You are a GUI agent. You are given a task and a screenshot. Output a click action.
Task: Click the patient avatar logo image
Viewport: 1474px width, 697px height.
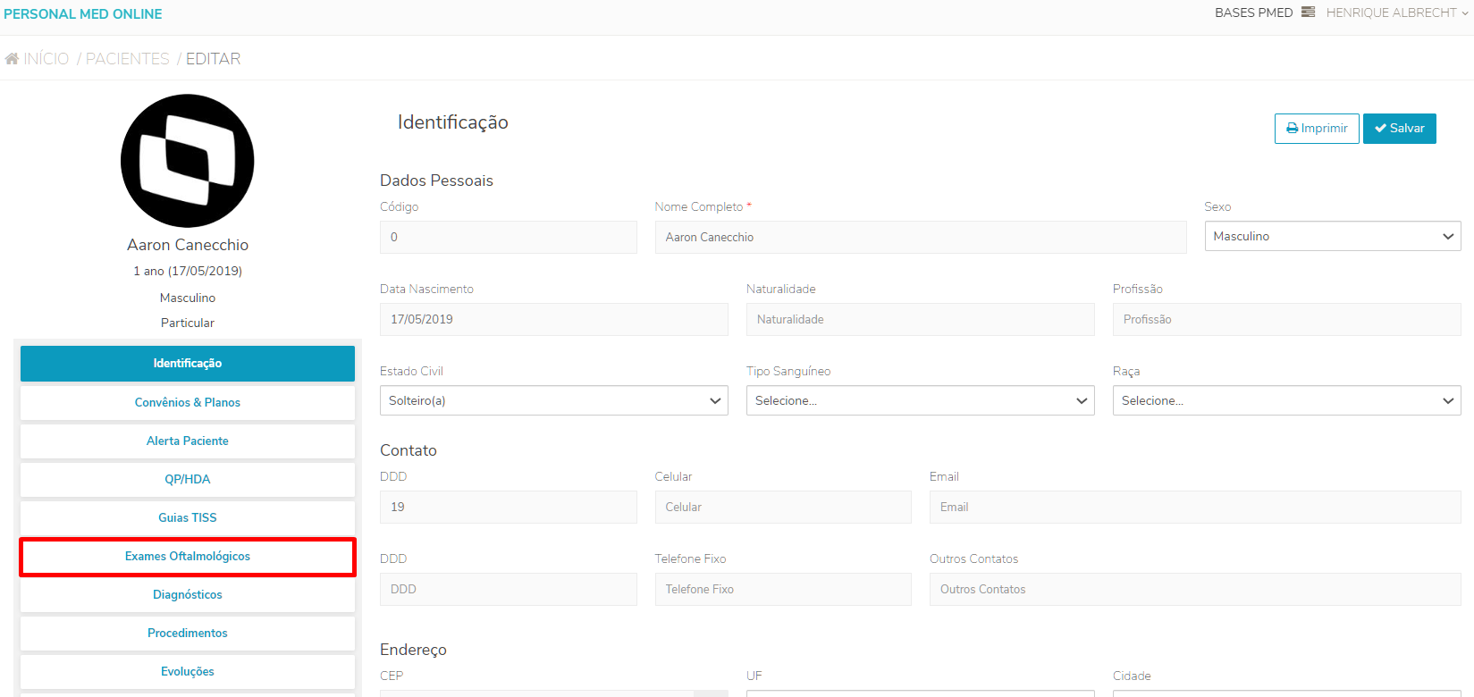coord(188,161)
